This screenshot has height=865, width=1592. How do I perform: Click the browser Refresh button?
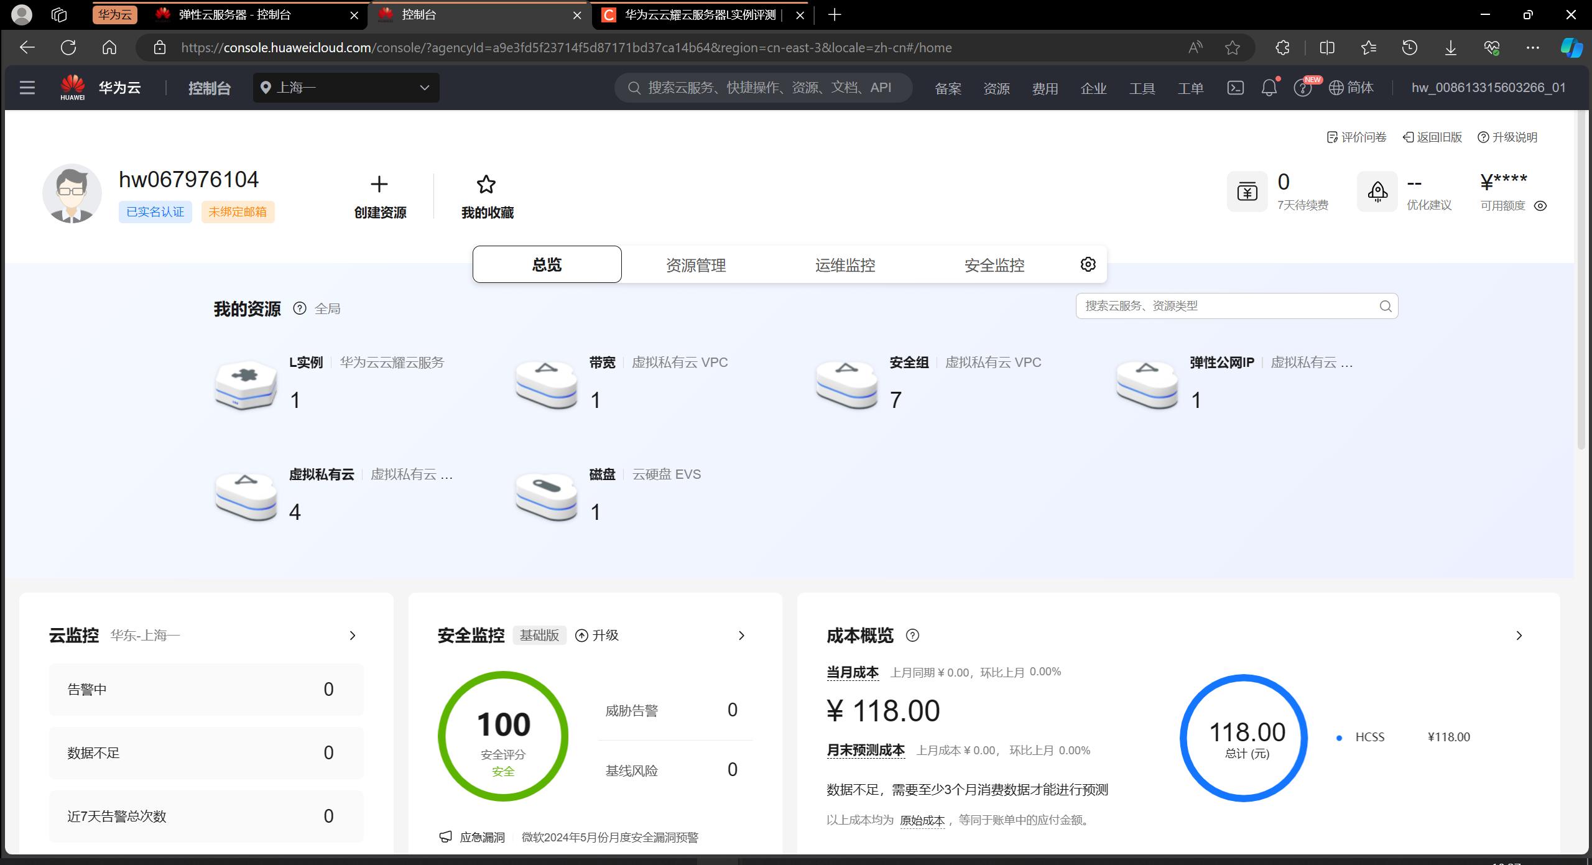[x=68, y=47]
